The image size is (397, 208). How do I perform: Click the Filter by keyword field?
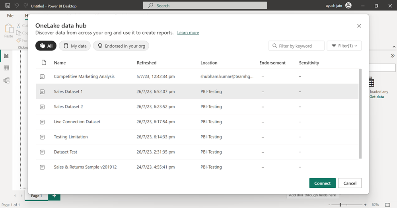(x=296, y=46)
